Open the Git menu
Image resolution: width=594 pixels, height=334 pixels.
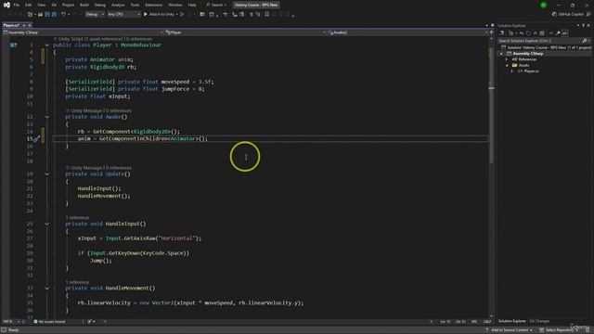click(54, 5)
